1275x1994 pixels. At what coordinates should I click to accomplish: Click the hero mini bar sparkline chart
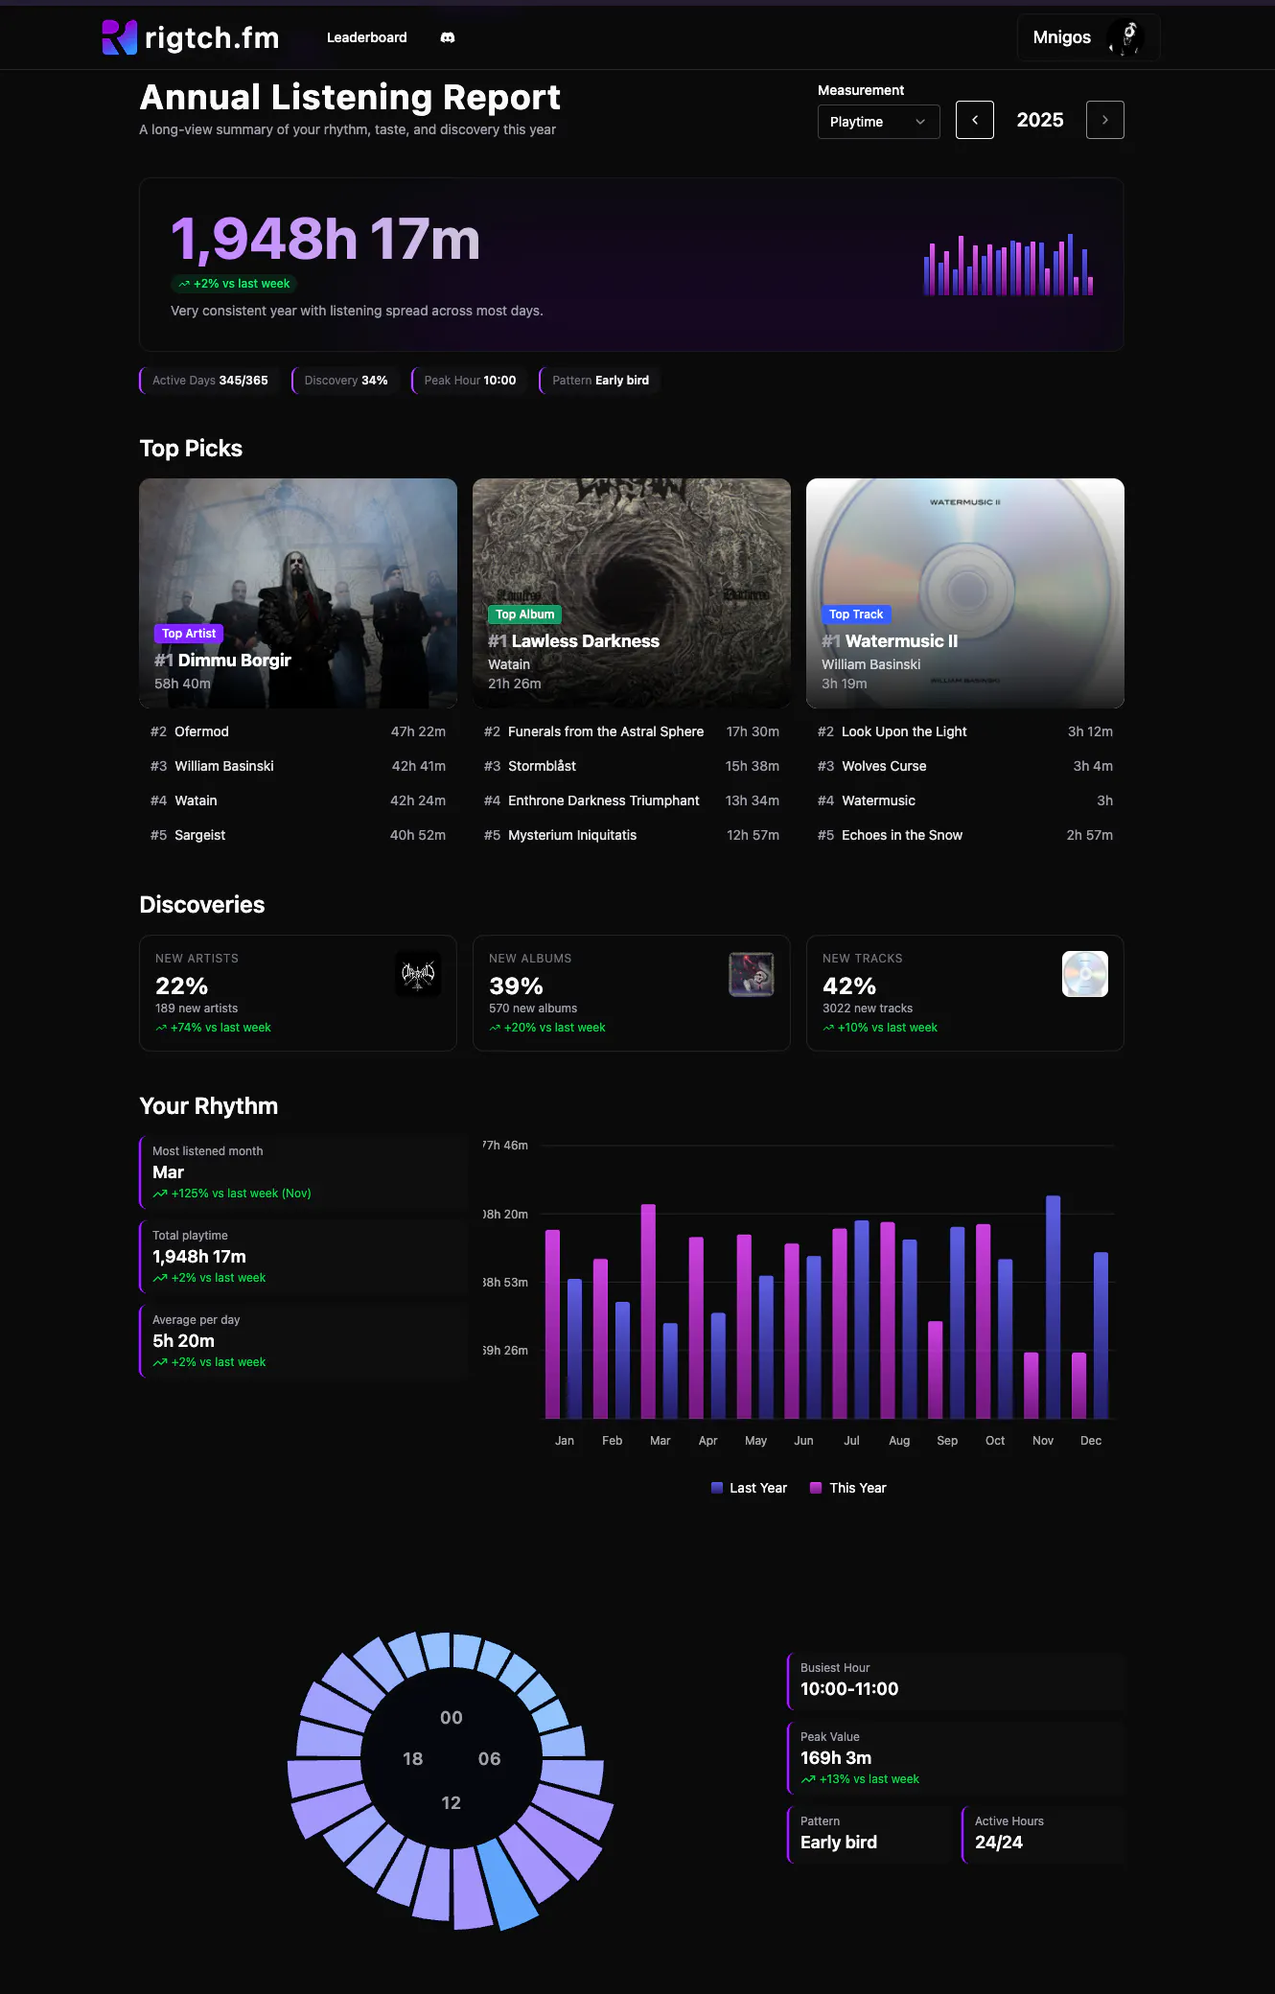pos(1008,265)
